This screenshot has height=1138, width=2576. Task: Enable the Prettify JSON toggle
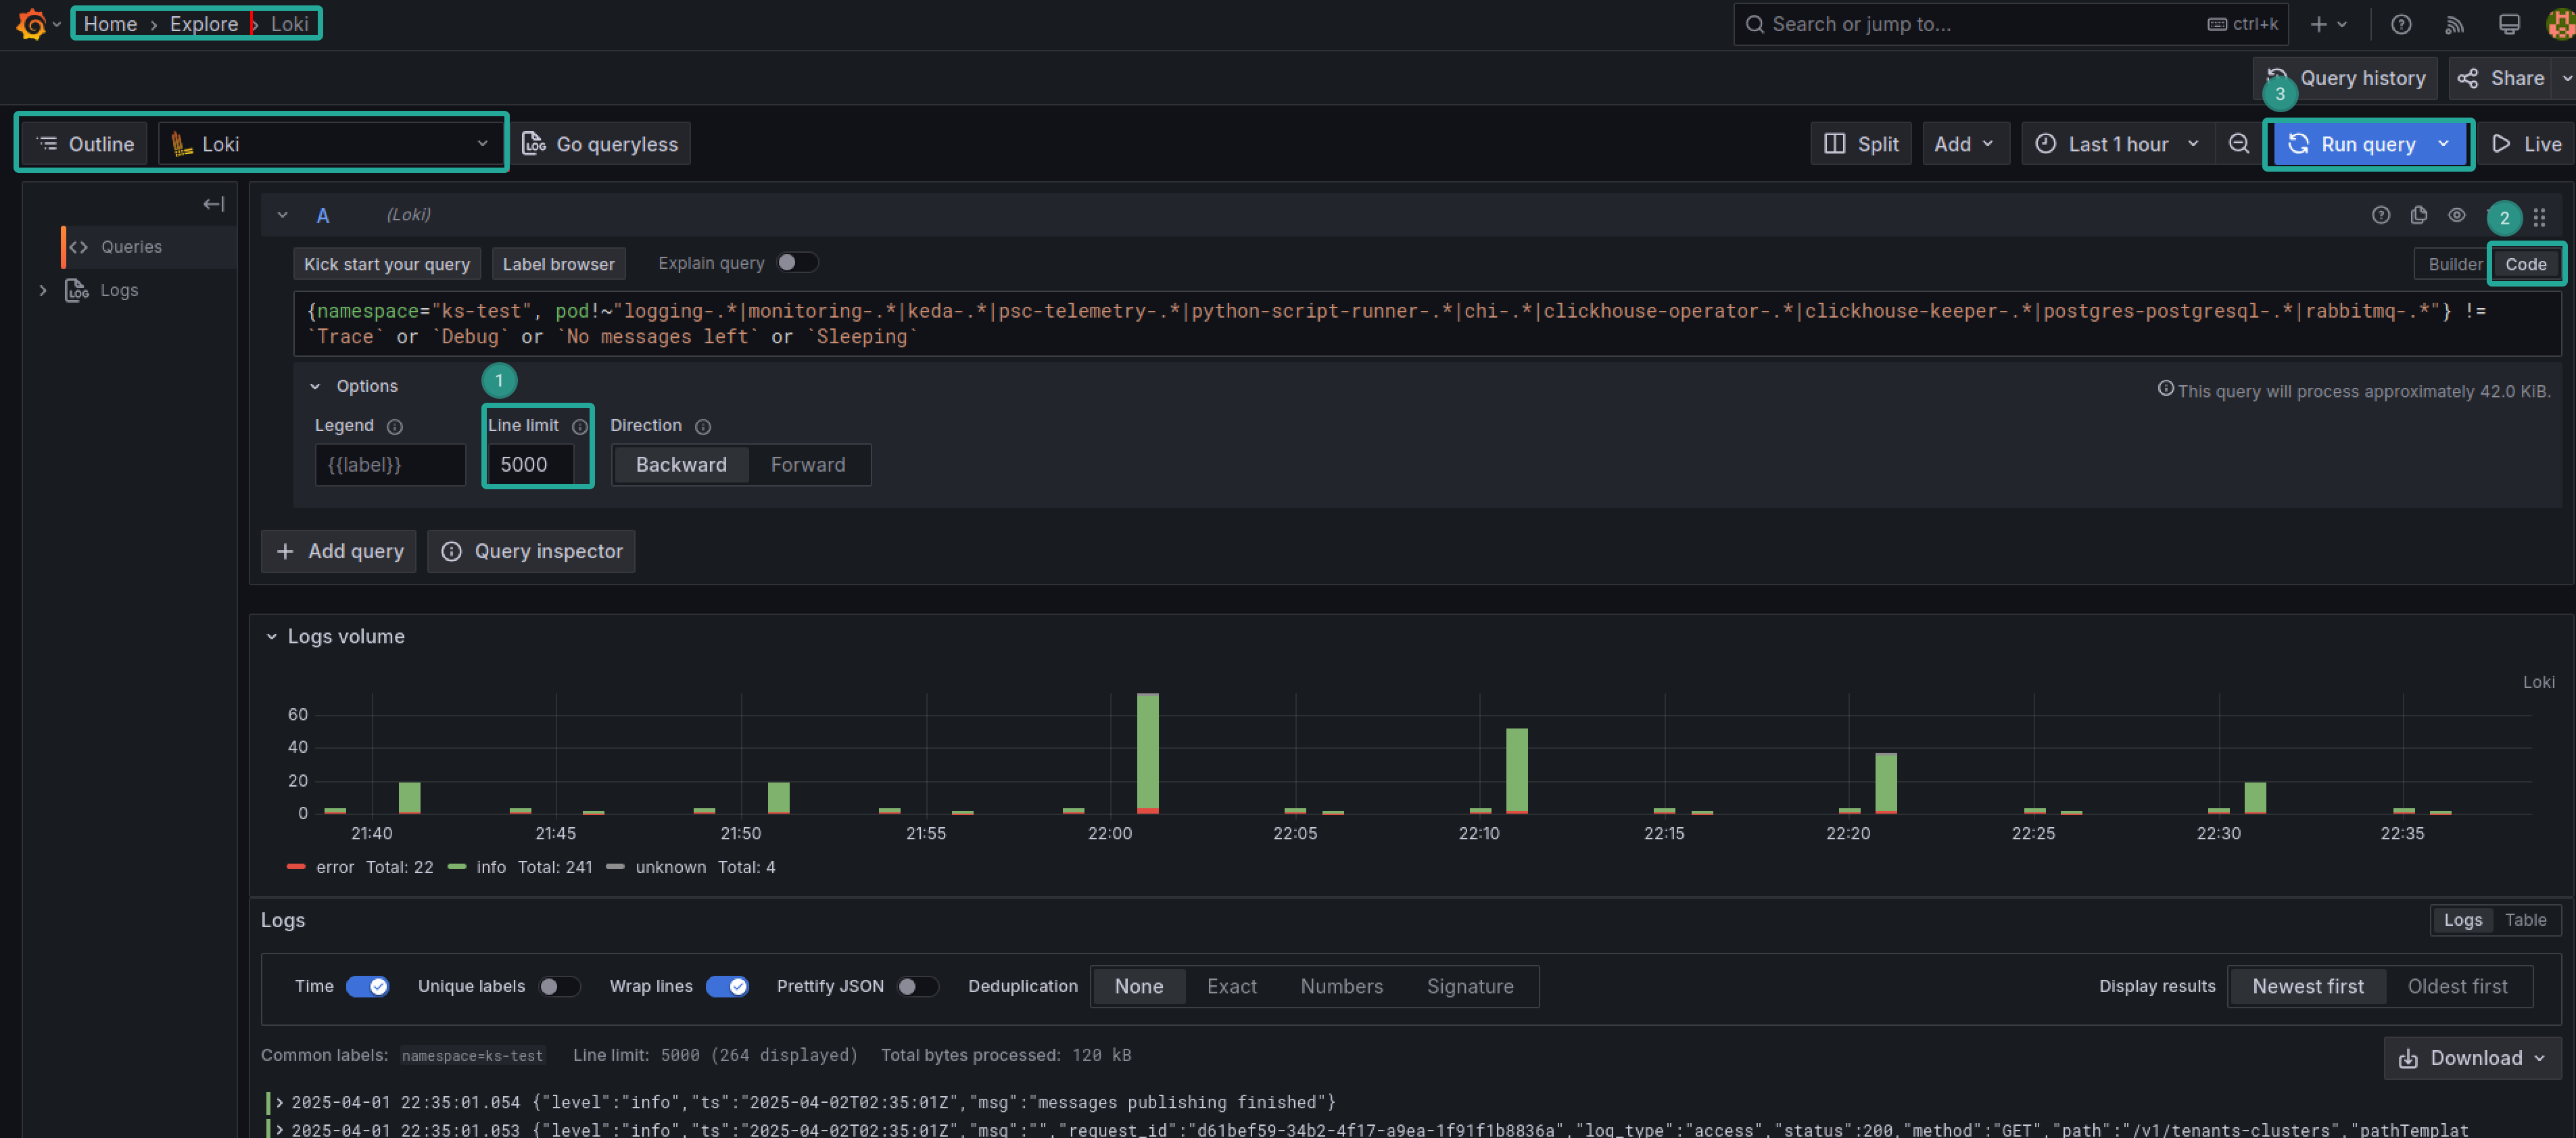tap(917, 986)
